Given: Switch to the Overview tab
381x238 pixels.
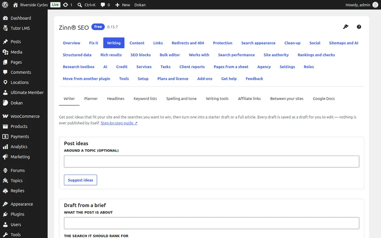Looking at the screenshot, I should tap(71, 43).
